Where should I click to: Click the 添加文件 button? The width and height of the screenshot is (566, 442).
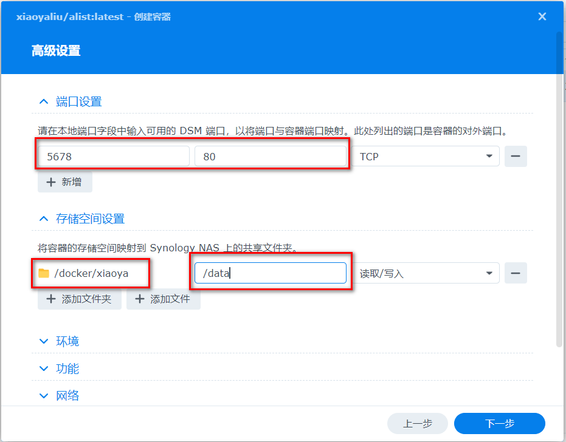click(163, 299)
